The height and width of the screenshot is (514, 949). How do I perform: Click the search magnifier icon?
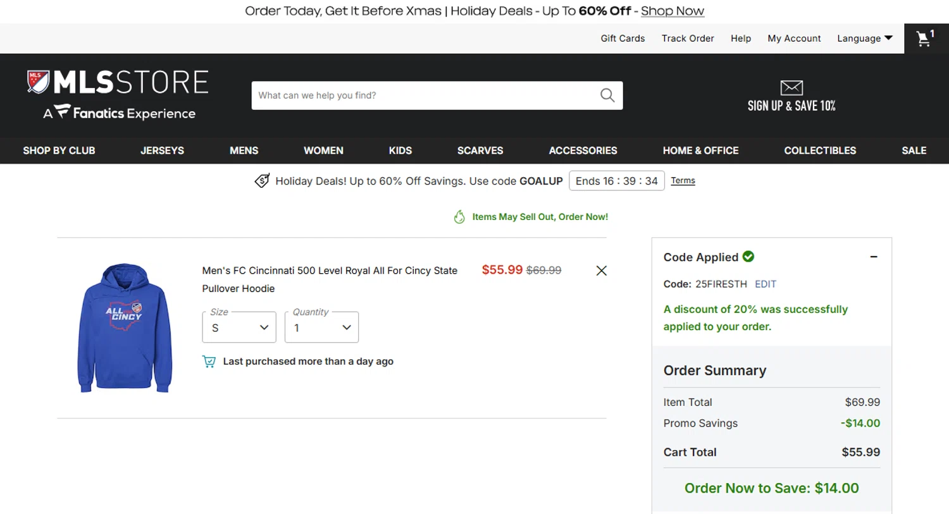(x=607, y=95)
